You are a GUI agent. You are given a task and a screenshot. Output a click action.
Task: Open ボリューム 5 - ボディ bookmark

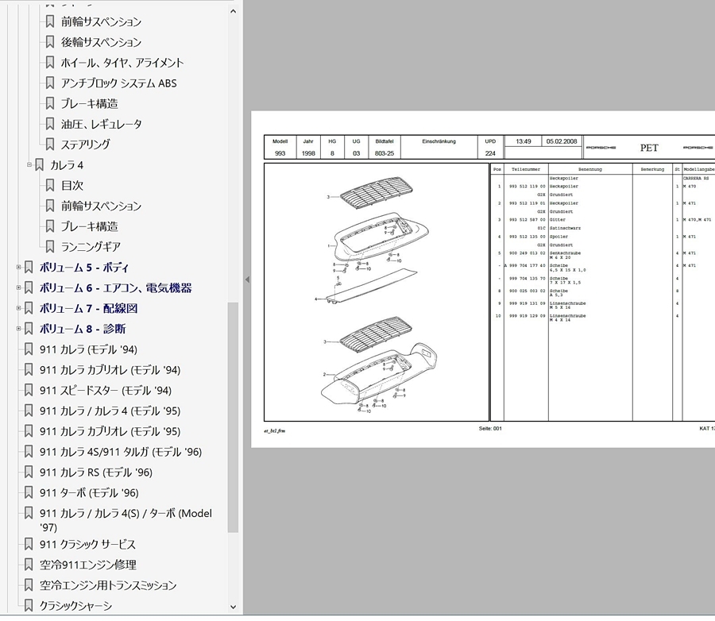(84, 267)
